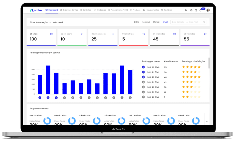Image resolution: width=235 pixels, height=142 pixels.
Task: Select the Diário period filter
Action: tap(137, 22)
